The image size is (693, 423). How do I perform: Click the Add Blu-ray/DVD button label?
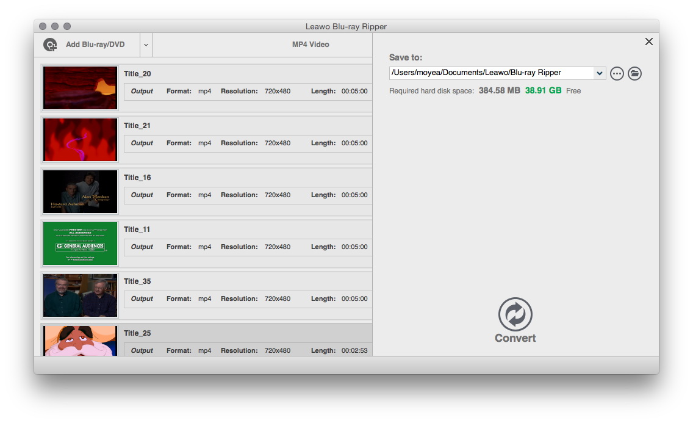point(95,44)
